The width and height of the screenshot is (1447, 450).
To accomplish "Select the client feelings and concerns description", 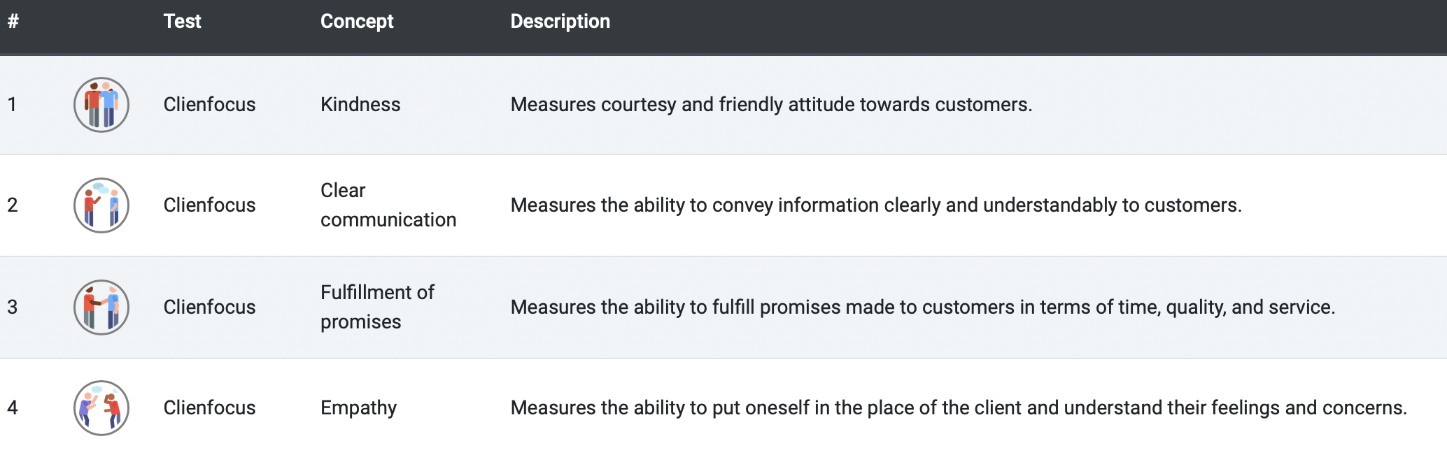I will tap(959, 408).
